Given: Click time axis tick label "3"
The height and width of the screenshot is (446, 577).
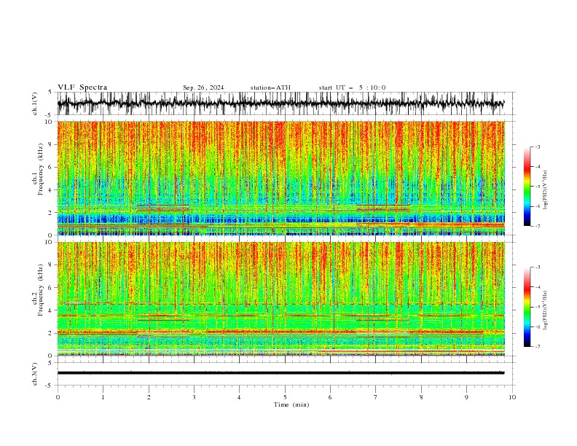Looking at the screenshot, I should [194, 397].
